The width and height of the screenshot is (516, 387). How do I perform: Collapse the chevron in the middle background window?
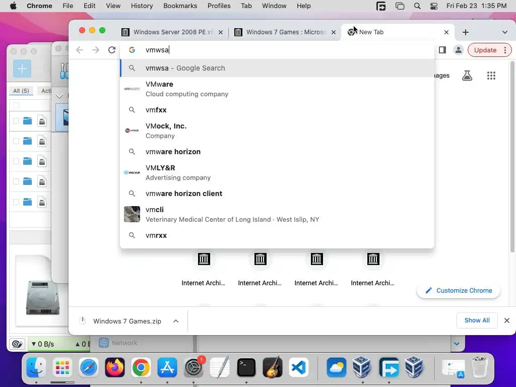tap(59, 96)
